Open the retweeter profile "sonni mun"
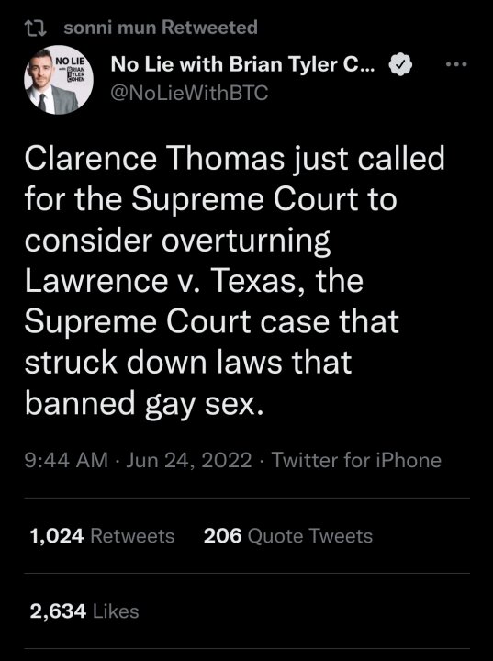 [x=110, y=28]
